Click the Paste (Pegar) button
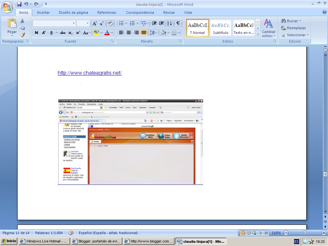Viewport: 328px width, 246px height. pos(12,27)
